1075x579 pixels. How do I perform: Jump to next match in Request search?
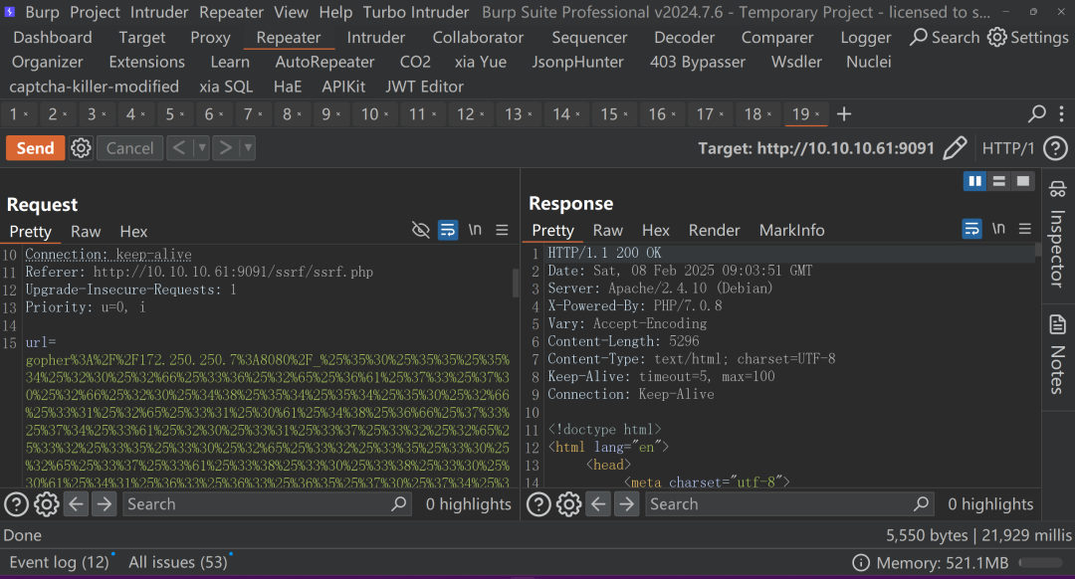point(105,504)
